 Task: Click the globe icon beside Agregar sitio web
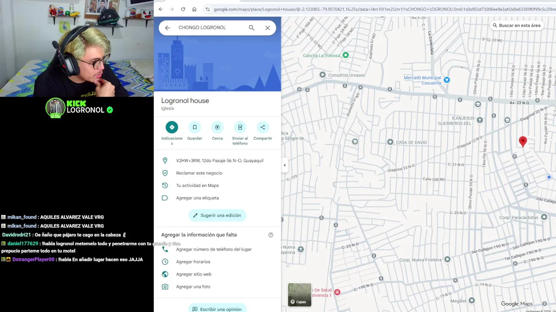165,274
